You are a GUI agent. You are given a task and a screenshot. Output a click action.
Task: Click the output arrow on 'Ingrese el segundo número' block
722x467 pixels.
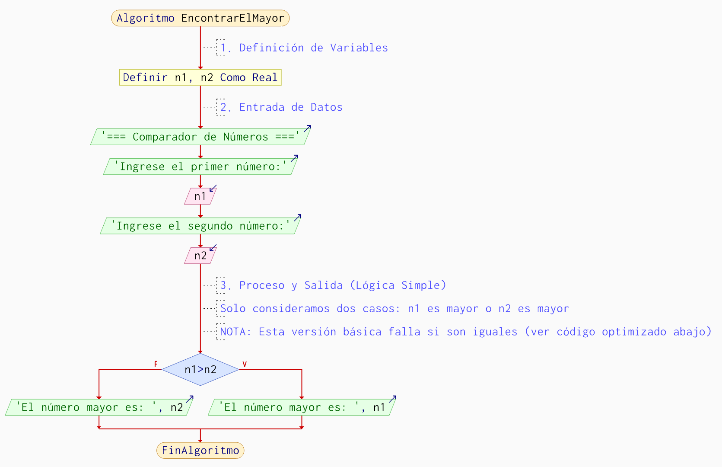coord(297,218)
